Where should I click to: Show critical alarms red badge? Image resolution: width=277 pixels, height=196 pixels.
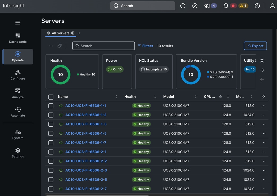[x=233, y=6]
